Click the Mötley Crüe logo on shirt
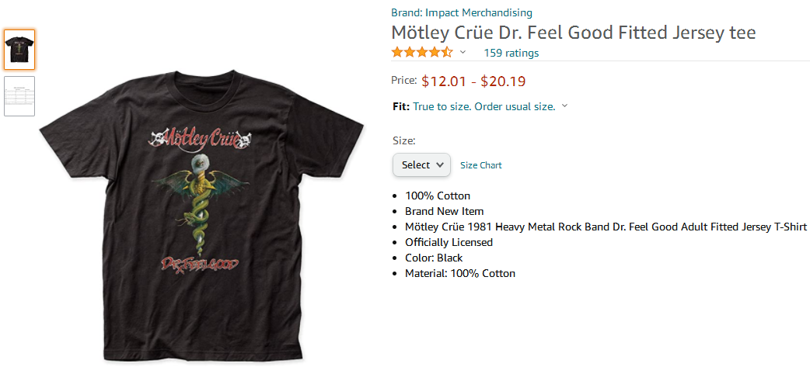Image resolution: width=810 pixels, height=367 pixels. click(x=201, y=138)
